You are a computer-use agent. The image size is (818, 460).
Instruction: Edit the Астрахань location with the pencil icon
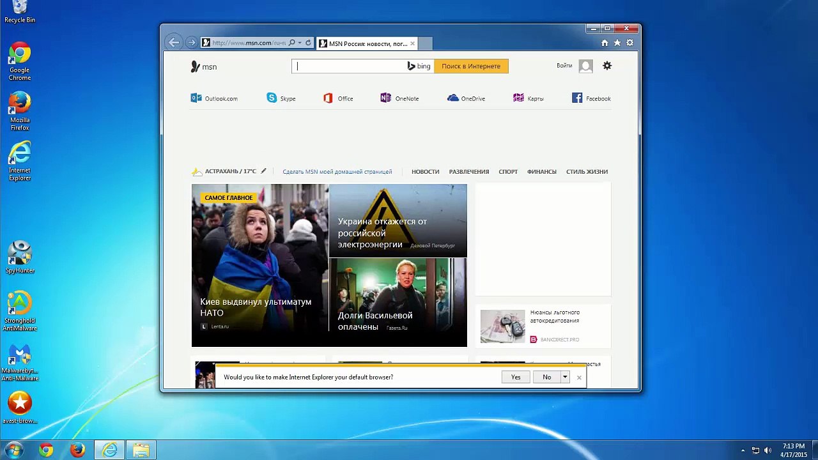coord(263,171)
